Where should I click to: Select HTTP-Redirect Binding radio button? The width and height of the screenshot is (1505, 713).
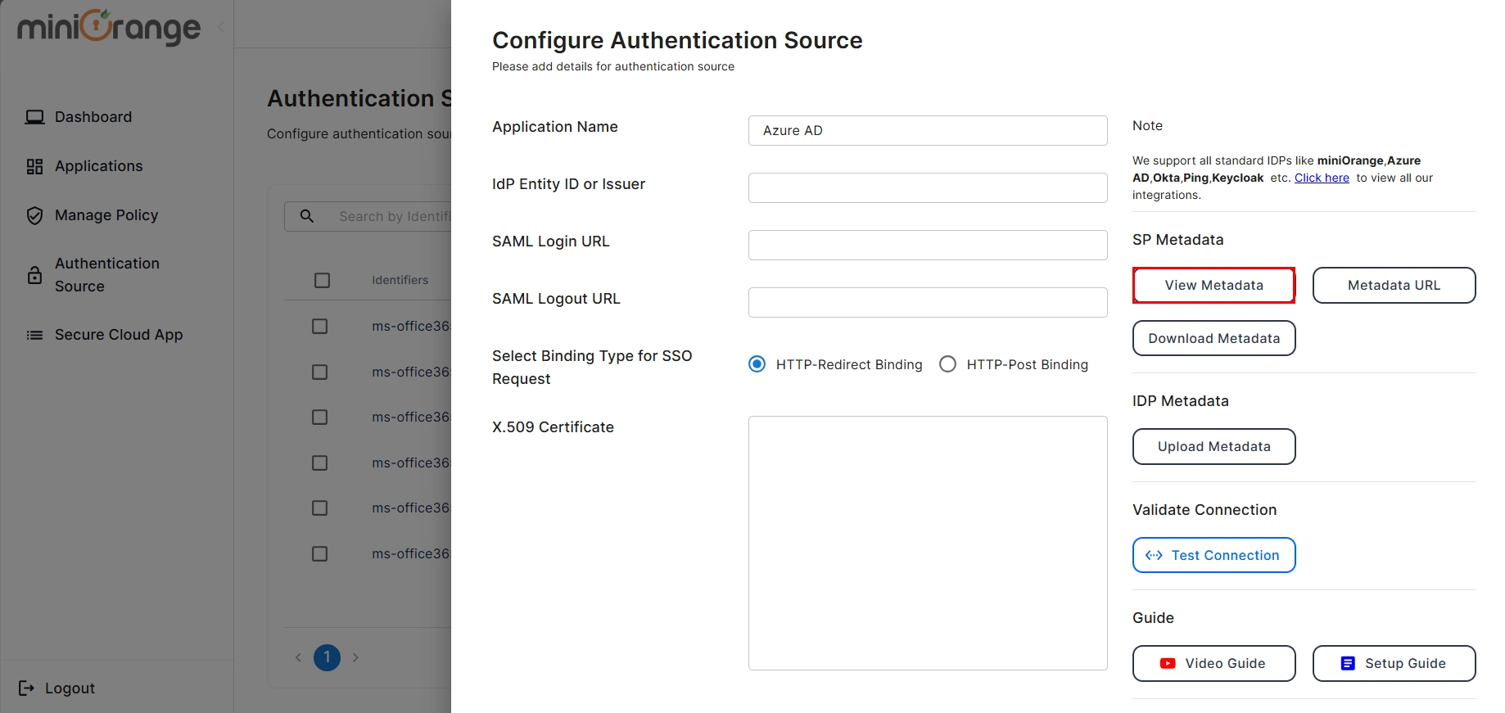click(x=757, y=364)
